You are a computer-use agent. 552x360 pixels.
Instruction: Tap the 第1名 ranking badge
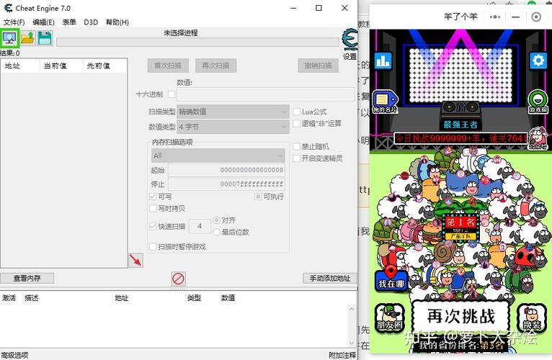(x=460, y=227)
